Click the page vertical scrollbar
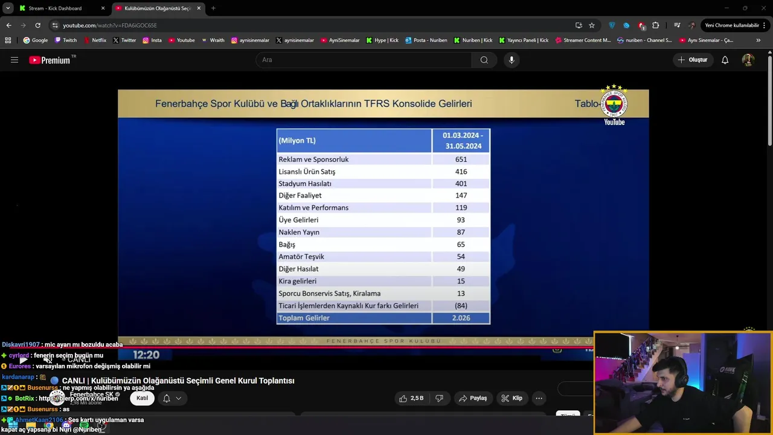The image size is (773, 435). [770, 100]
